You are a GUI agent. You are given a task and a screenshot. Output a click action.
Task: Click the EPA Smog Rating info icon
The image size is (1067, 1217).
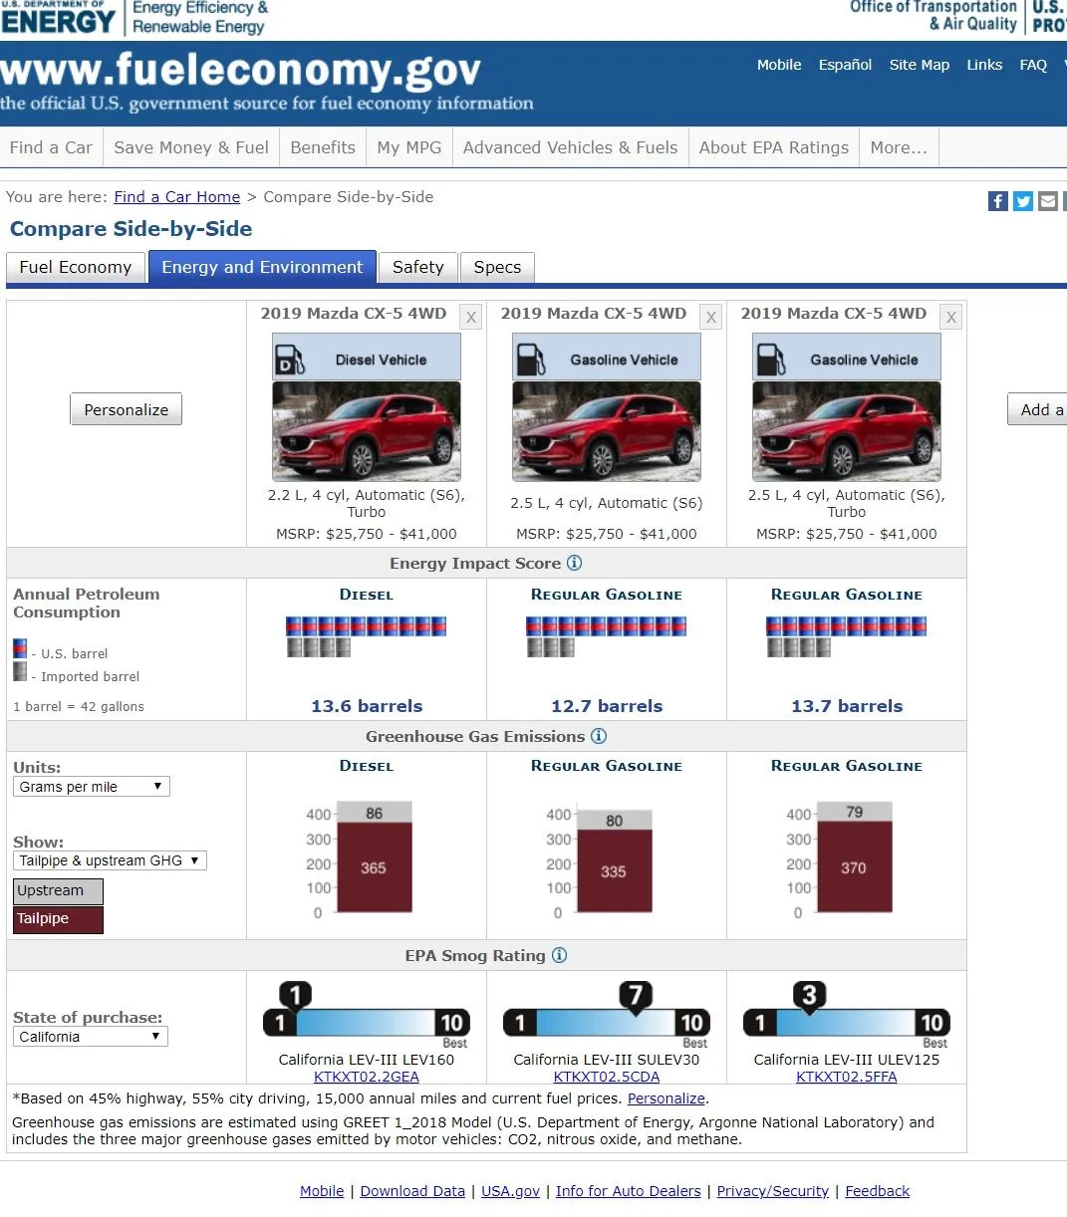point(559,955)
